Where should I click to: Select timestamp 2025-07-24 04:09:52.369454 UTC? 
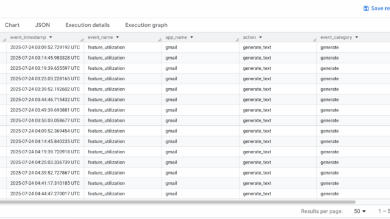coord(45,131)
